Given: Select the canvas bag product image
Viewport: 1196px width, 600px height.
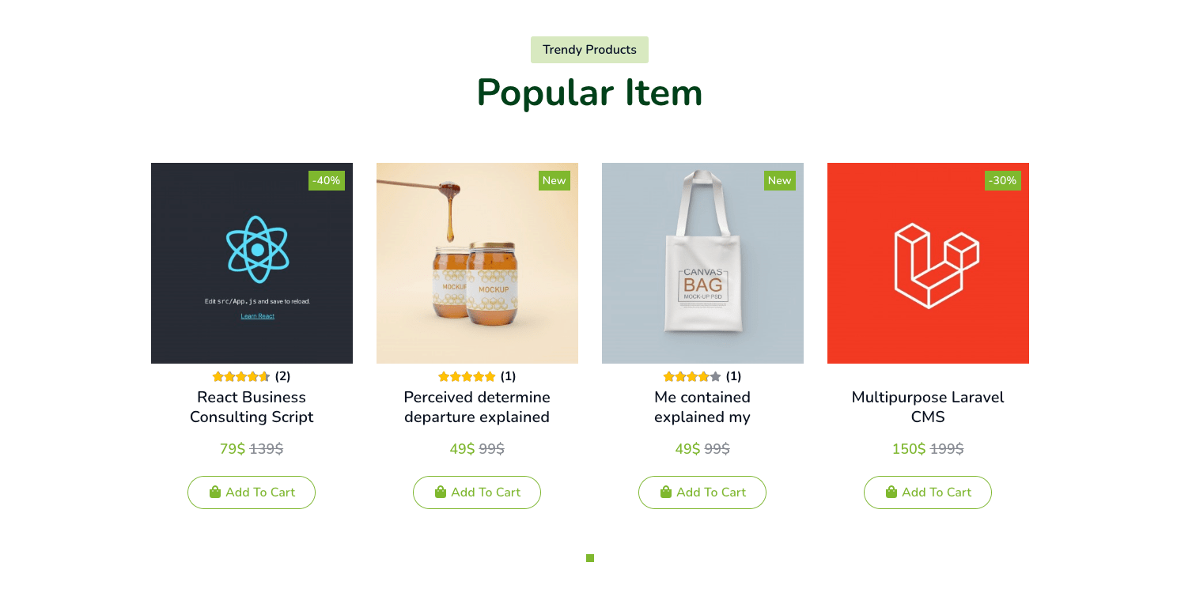Looking at the screenshot, I should (x=702, y=262).
